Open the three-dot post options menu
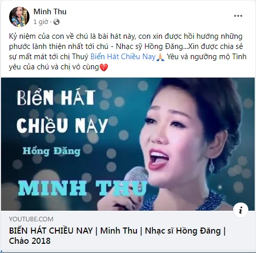This screenshot has width=256, height=253. 238,16
